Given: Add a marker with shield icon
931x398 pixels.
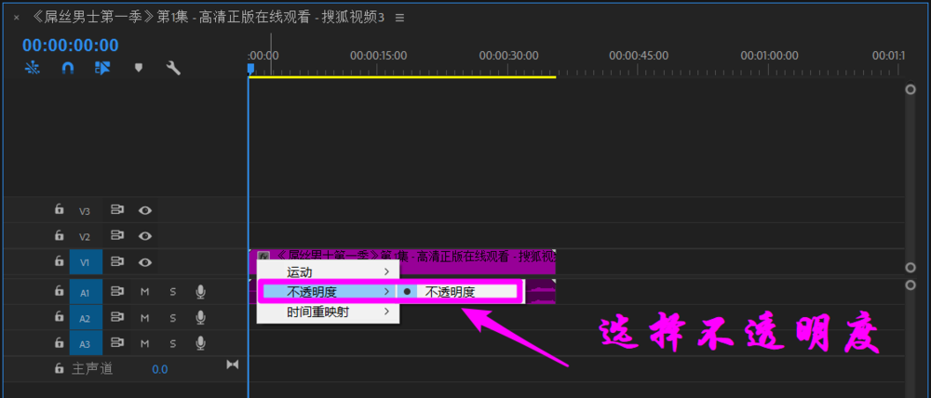Looking at the screenshot, I should (139, 68).
